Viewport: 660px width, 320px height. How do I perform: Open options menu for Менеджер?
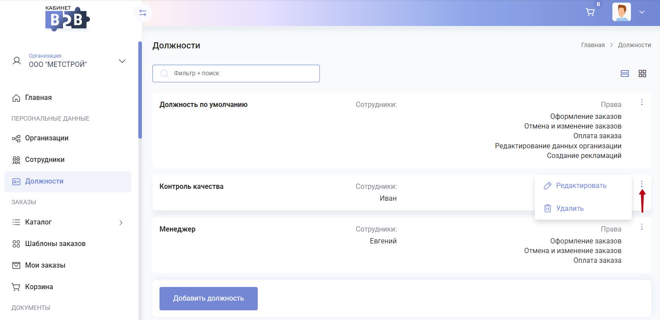pos(641,227)
